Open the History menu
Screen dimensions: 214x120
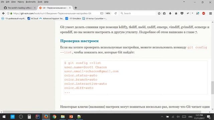[x=21, y=2]
